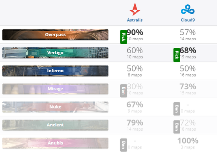Select the Overpass map banner
217x152 pixels.
55,35
